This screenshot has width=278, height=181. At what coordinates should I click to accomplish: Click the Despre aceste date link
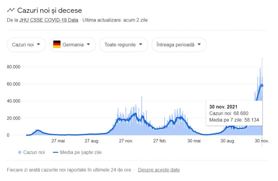tap(159, 170)
